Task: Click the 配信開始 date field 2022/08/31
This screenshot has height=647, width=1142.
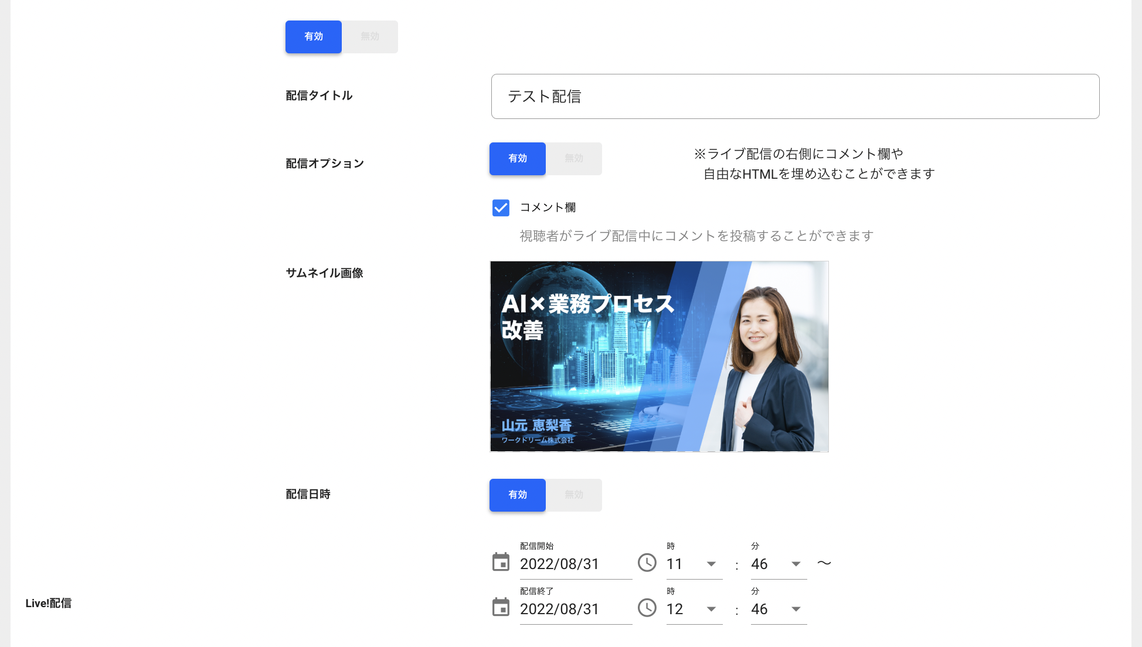Action: 576,564
